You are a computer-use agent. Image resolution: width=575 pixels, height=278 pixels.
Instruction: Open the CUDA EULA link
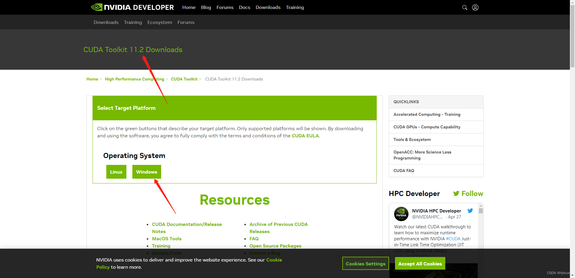click(x=305, y=136)
